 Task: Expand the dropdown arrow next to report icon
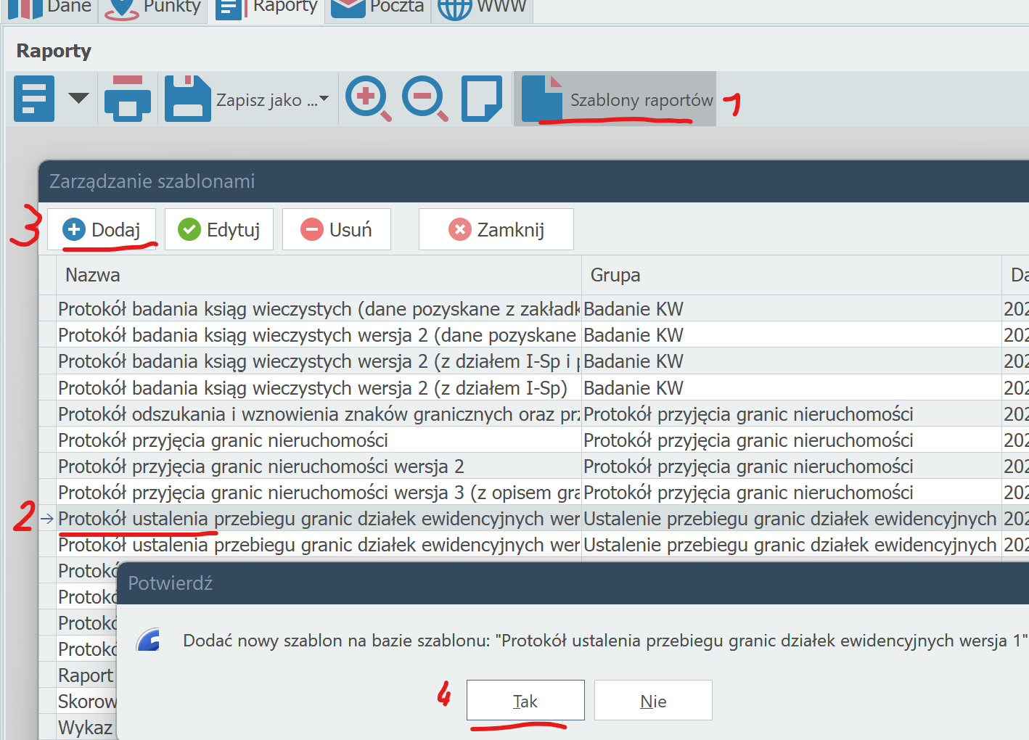(x=78, y=99)
